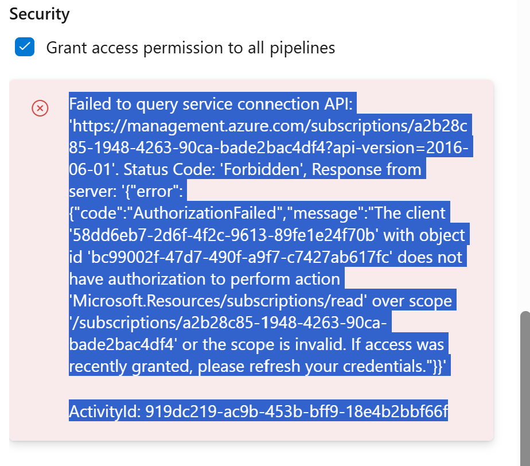Click the management.azure.com URL in the error
Screen dimensions: 530x466
coord(271,126)
